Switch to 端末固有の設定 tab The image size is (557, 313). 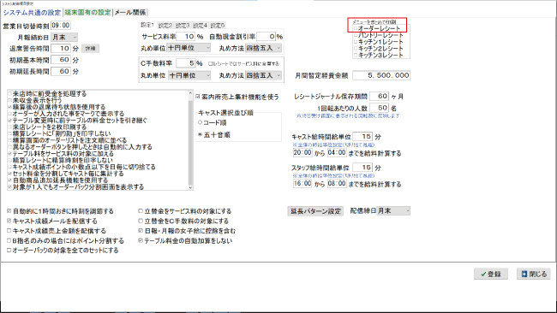pos(87,13)
